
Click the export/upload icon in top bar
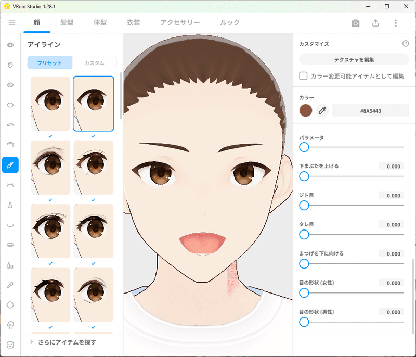pyautogui.click(x=375, y=23)
